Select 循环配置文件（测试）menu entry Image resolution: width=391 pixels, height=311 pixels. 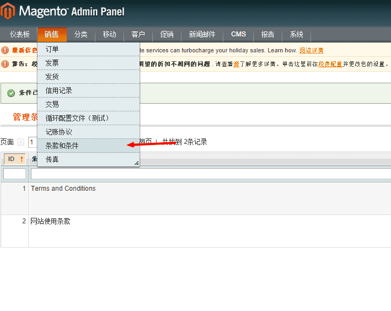(89, 118)
